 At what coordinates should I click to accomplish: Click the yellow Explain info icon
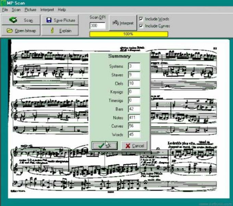point(52,30)
